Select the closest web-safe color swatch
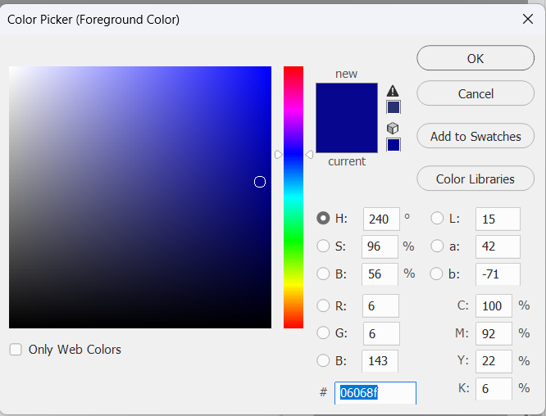The height and width of the screenshot is (416, 546). coord(394,145)
